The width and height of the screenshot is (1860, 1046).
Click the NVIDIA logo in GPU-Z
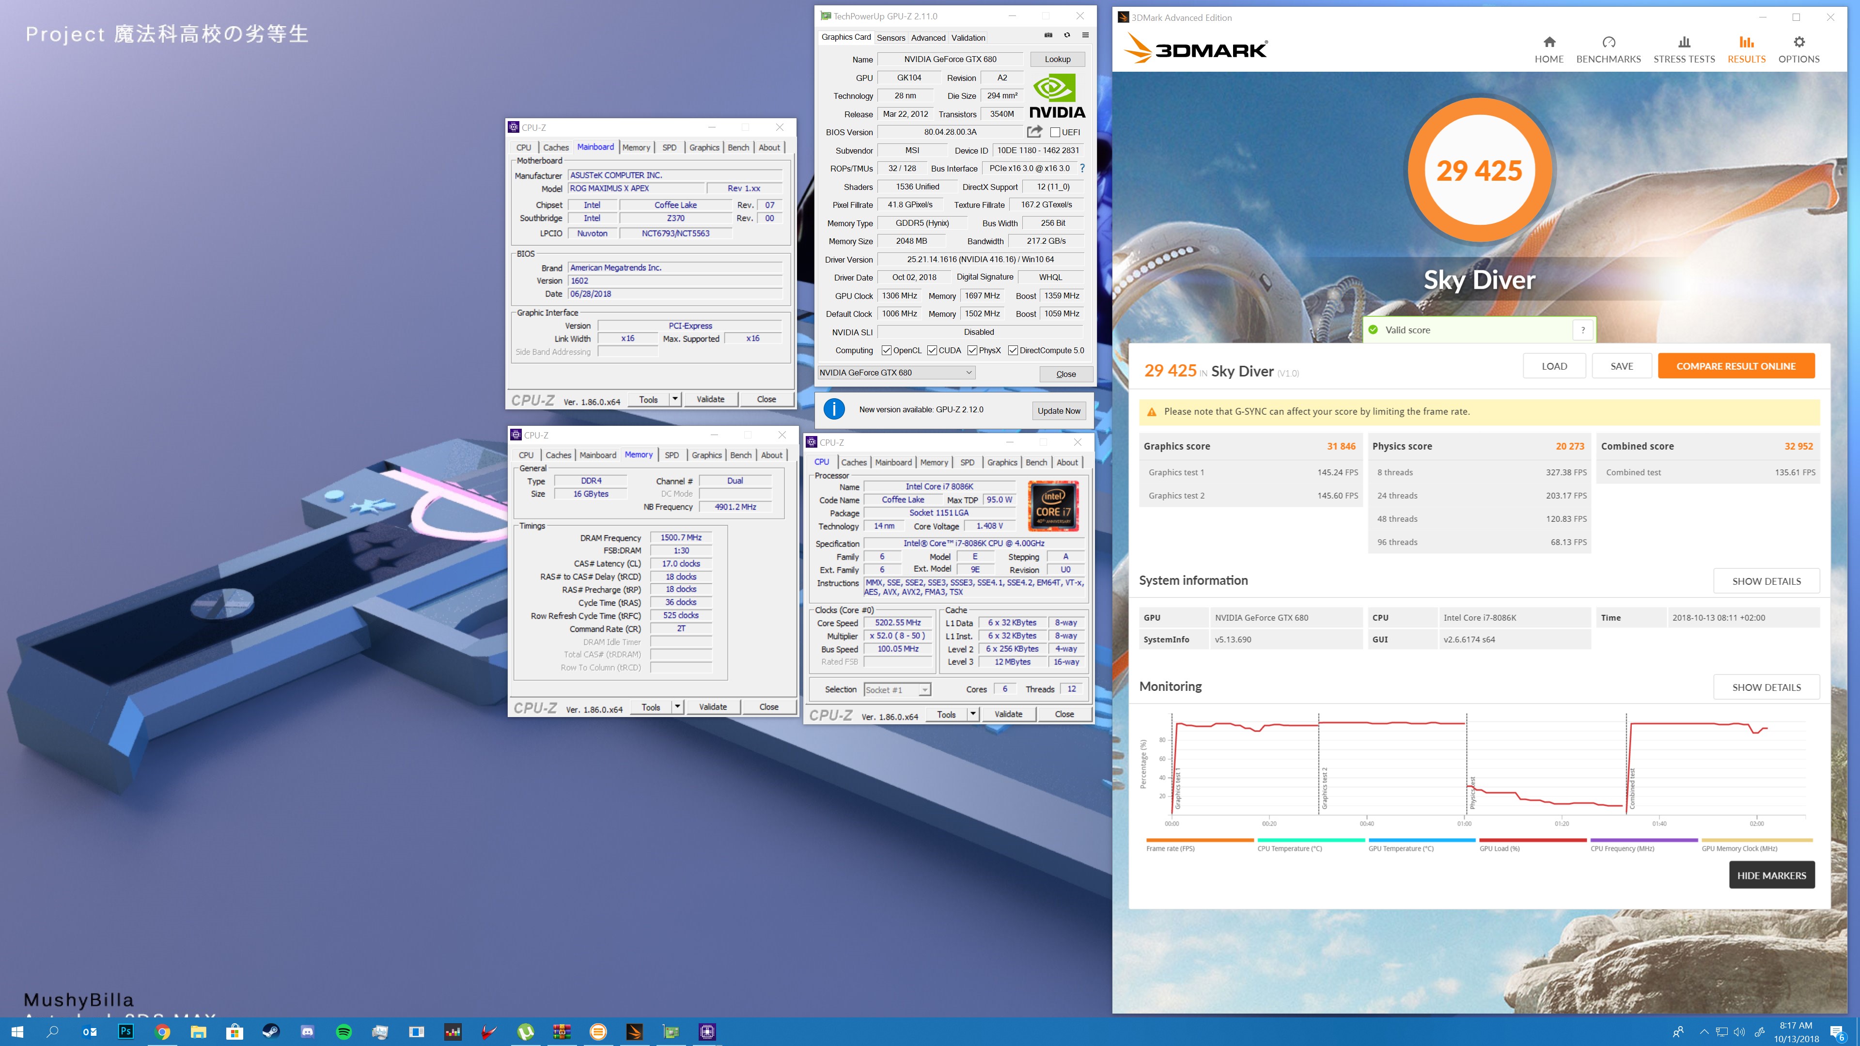point(1057,96)
